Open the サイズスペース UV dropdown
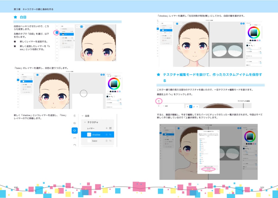The image size is (278, 198). (x=254, y=58)
